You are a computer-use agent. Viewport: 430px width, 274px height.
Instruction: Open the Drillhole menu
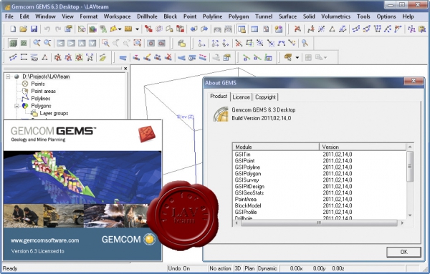[147, 16]
